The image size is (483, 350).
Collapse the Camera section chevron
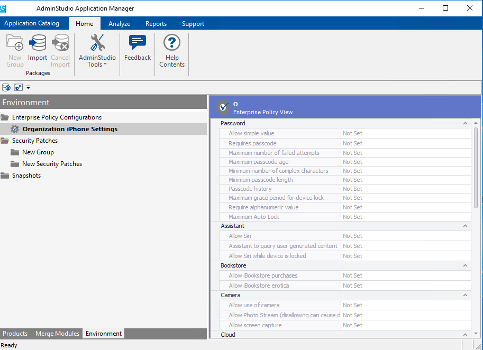click(465, 295)
